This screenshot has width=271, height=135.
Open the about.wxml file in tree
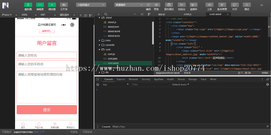click(x=114, y=31)
